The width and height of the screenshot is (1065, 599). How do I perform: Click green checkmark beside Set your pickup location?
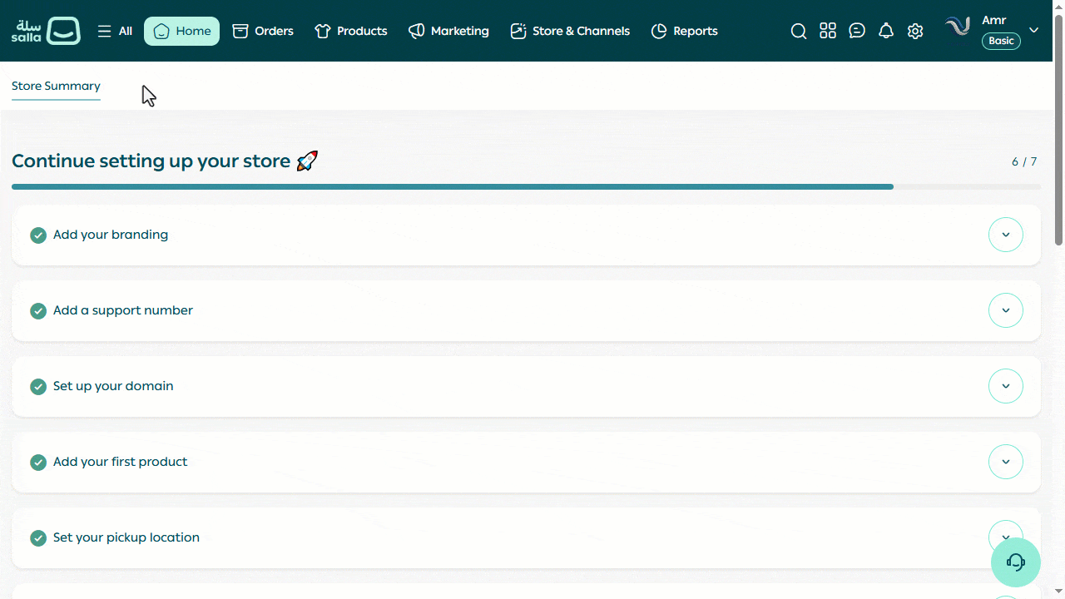[38, 538]
